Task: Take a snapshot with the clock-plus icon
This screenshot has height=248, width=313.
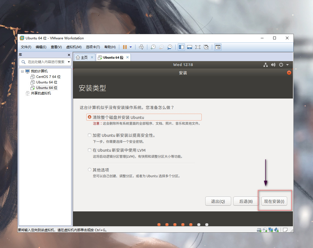Action: point(153,47)
